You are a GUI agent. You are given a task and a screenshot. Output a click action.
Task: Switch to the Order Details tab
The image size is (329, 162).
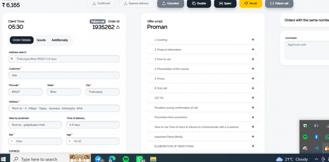tap(21, 40)
